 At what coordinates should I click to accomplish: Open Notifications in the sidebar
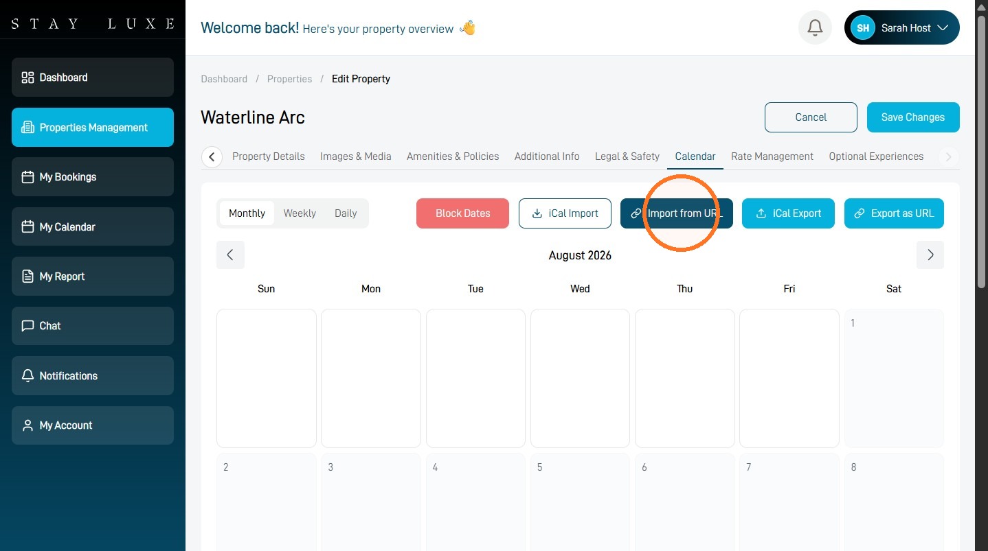click(93, 376)
